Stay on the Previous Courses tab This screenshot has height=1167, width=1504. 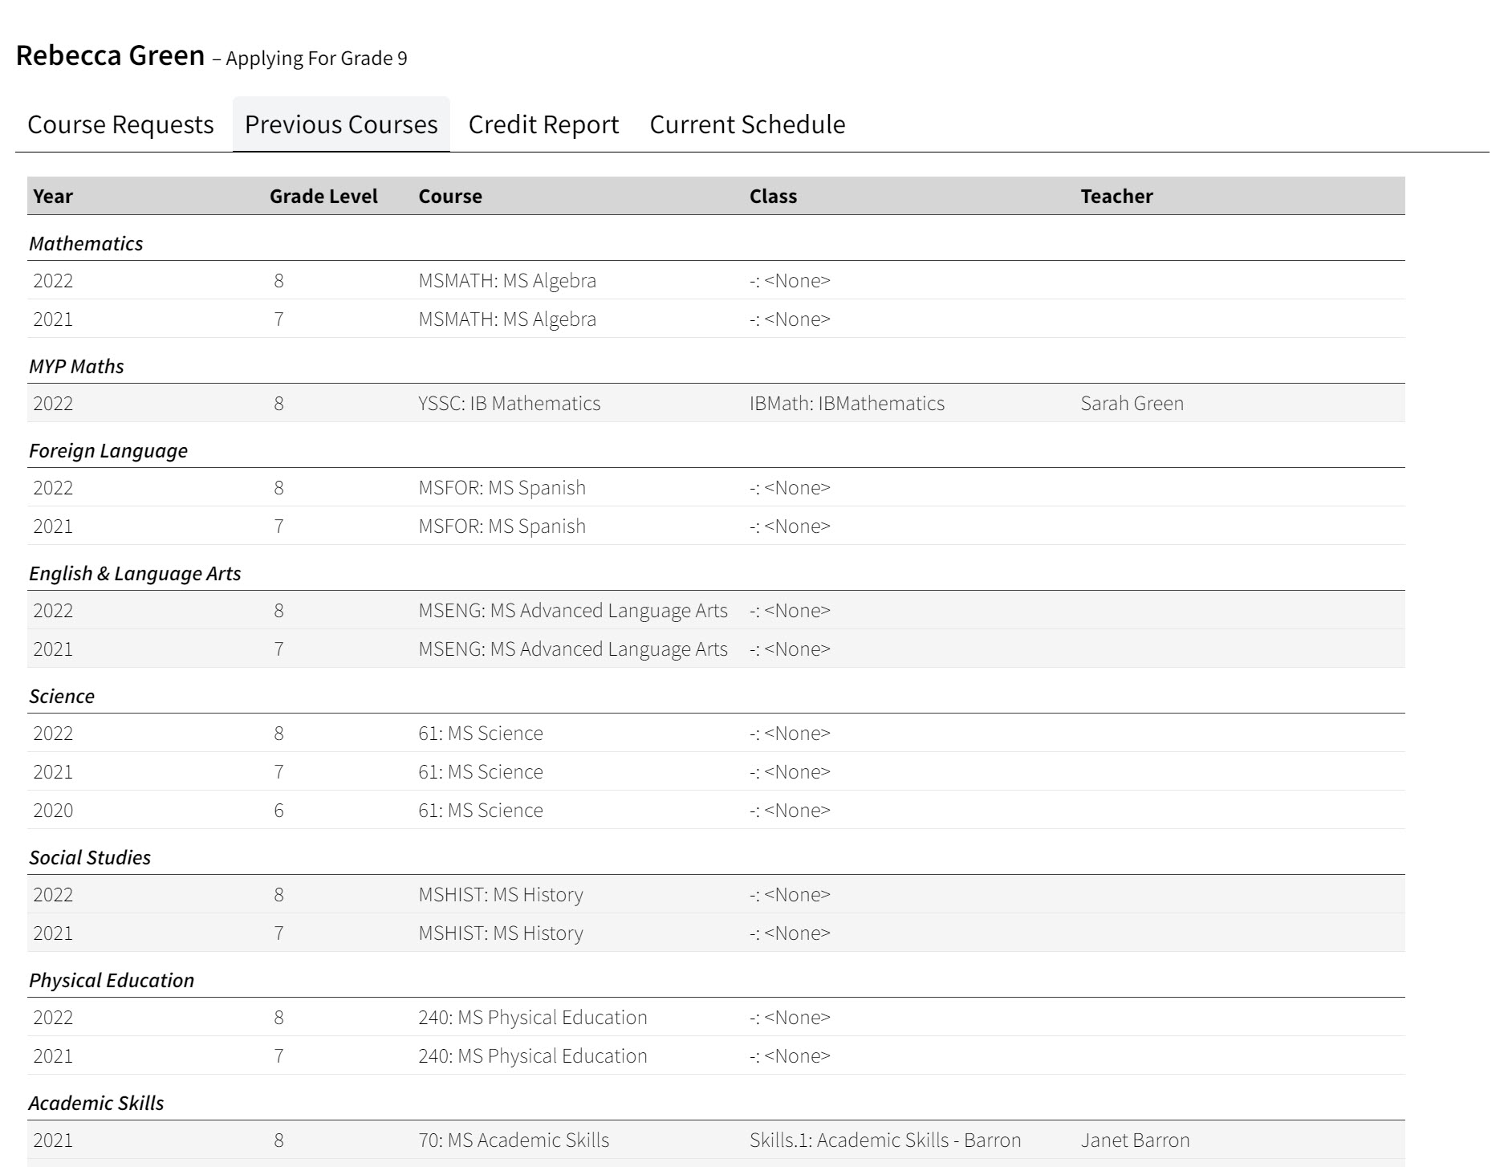click(x=339, y=124)
